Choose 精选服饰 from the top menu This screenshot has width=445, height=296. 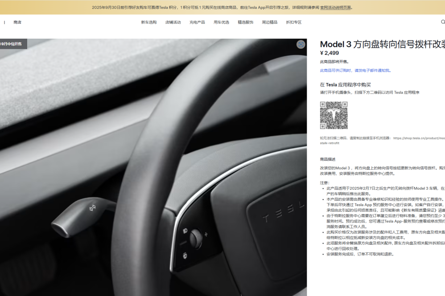pyautogui.click(x=245, y=22)
